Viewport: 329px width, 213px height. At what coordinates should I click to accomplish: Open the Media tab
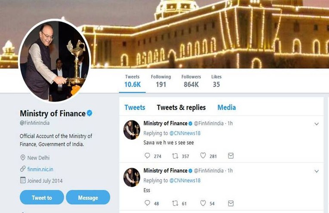point(226,108)
